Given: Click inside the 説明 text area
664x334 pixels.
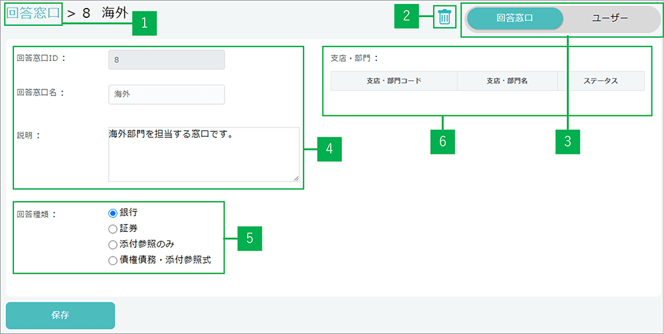Looking at the screenshot, I should coord(203,154).
